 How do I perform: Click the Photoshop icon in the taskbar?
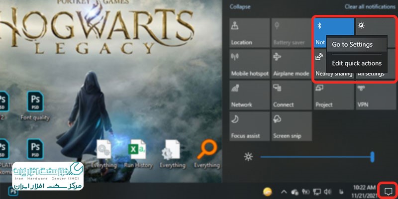coord(13,192)
